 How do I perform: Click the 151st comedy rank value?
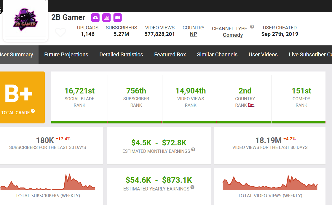point(301,91)
